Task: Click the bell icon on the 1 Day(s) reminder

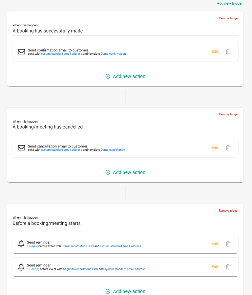Action: pos(21,244)
